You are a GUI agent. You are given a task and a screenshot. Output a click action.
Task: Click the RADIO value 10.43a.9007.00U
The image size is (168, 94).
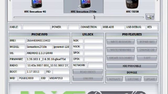click(x=48, y=66)
